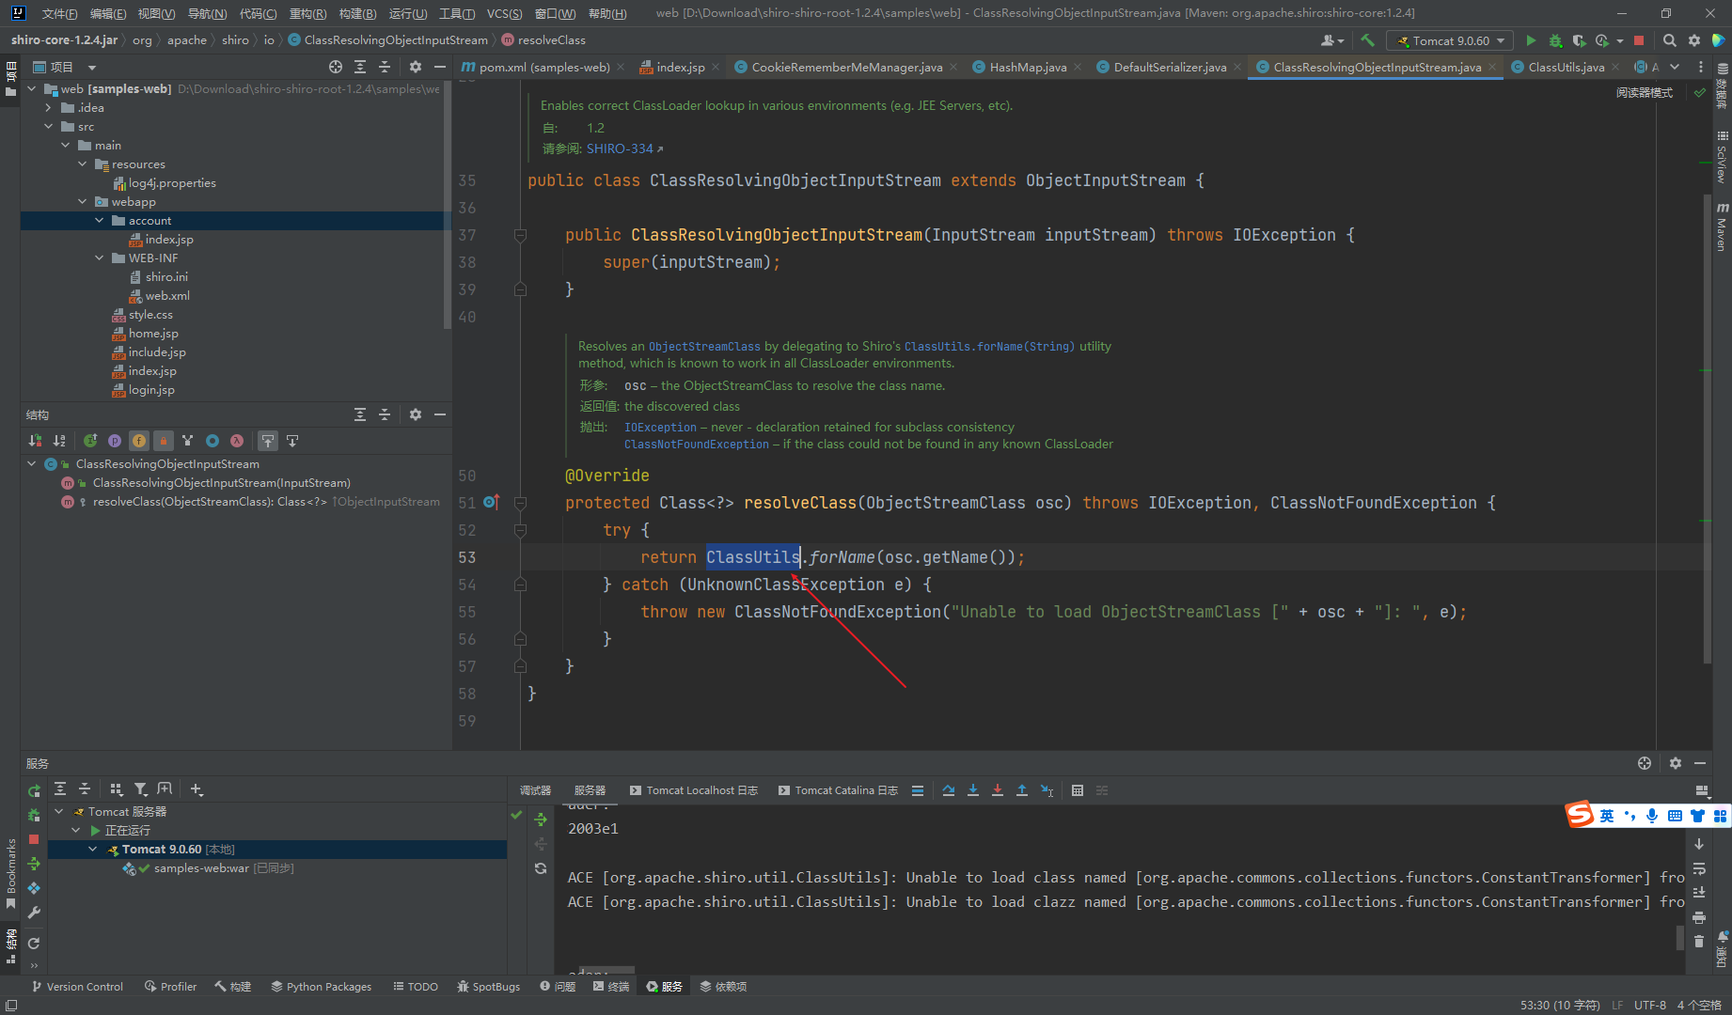The height and width of the screenshot is (1015, 1732).
Task: Collapse the webapp folder
Action: (x=83, y=201)
